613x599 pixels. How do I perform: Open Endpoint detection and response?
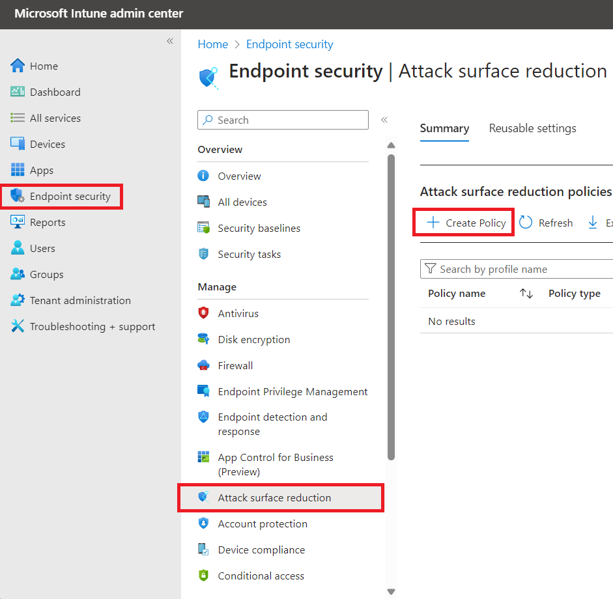coord(272,424)
